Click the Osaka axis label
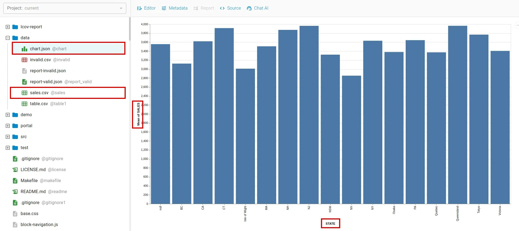 394,210
